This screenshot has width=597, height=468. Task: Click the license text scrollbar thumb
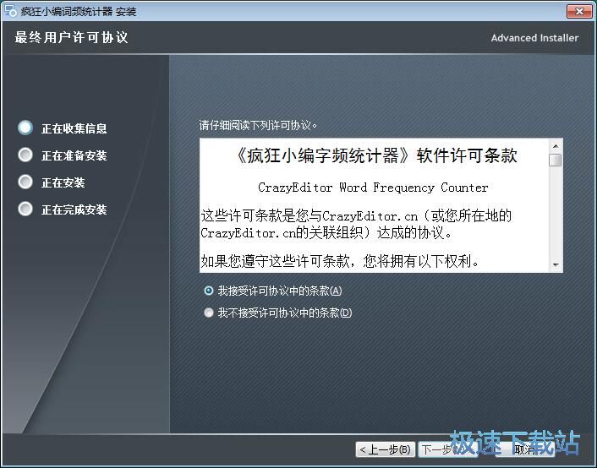[556, 160]
